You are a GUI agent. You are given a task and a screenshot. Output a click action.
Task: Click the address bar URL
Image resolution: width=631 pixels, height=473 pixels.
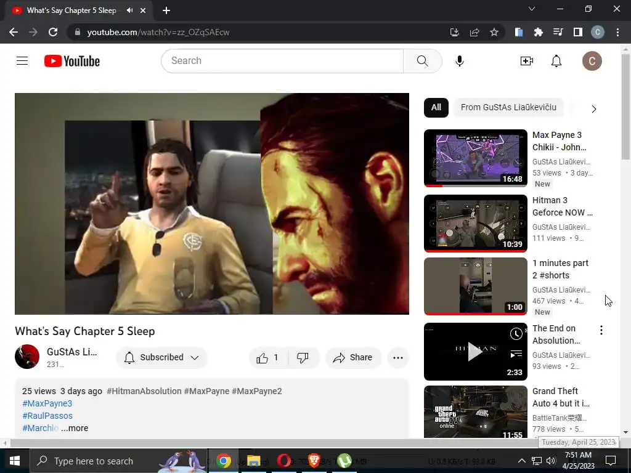click(158, 32)
